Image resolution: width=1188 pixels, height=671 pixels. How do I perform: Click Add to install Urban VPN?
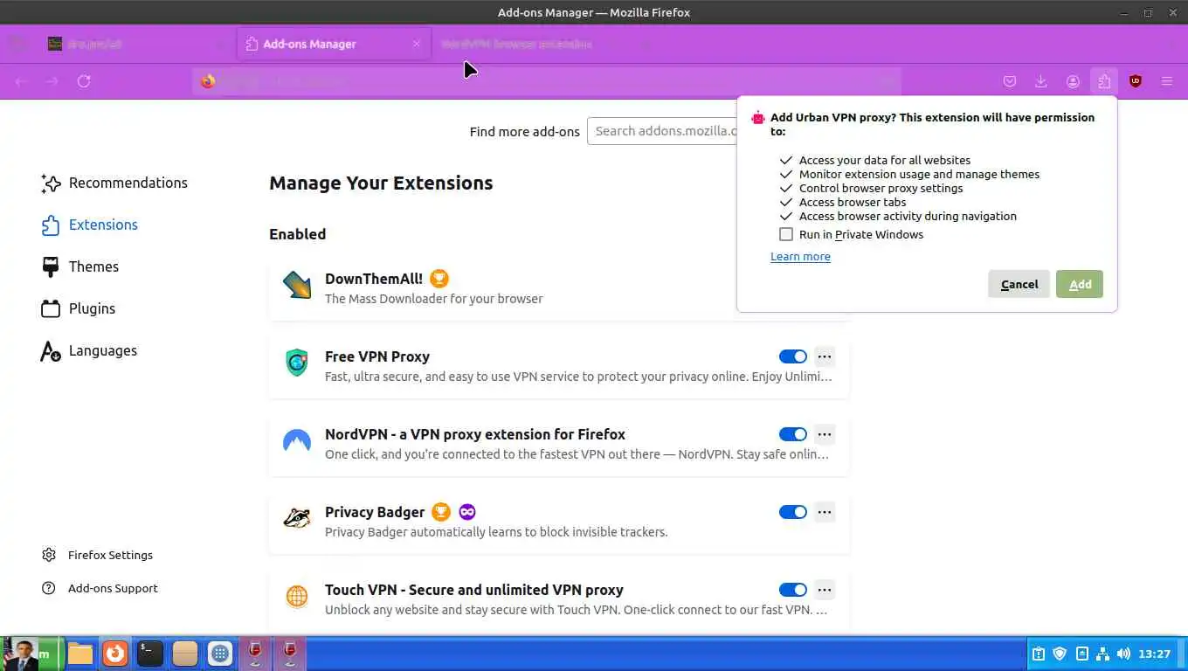tap(1080, 284)
